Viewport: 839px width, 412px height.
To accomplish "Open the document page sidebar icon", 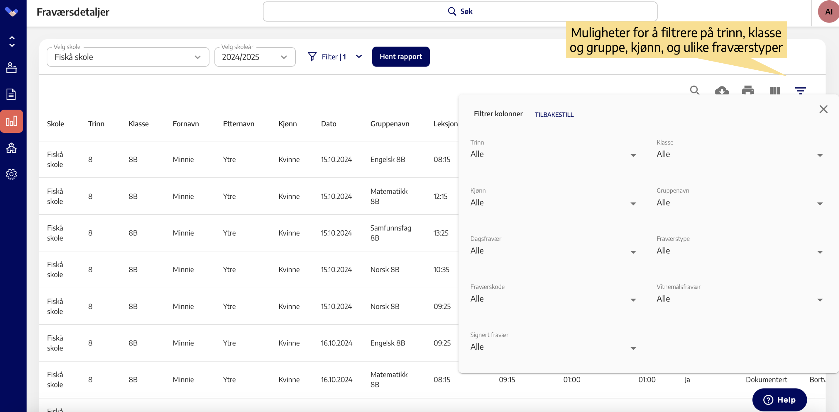I will 11,94.
